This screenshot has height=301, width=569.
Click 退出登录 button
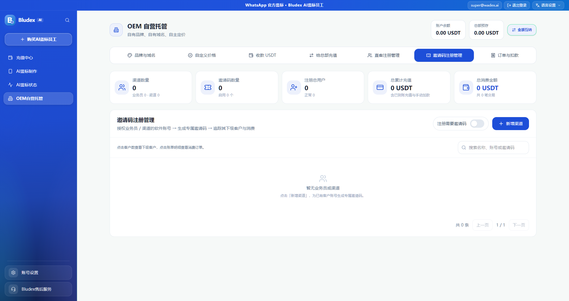coord(517,5)
